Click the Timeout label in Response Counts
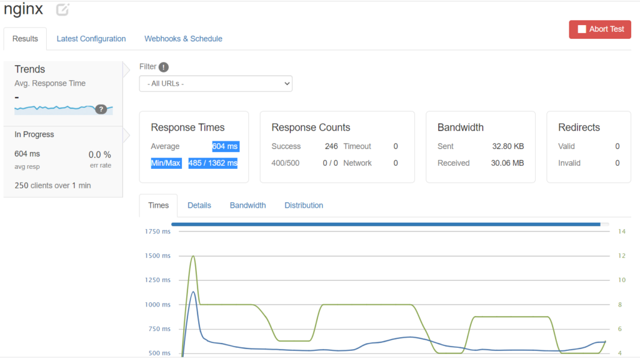The image size is (640, 361). pyautogui.click(x=357, y=146)
